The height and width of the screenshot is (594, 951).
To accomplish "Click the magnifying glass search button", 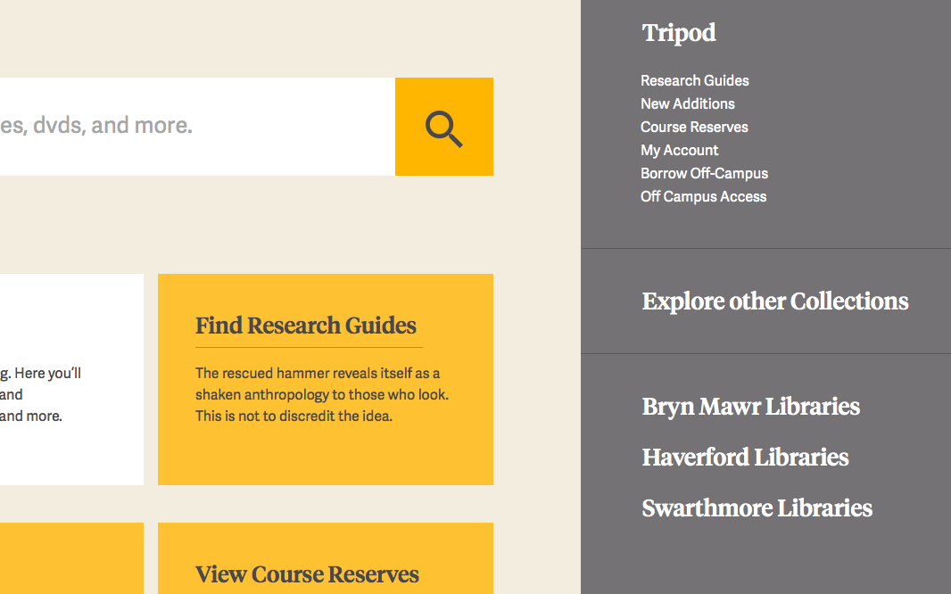I will click(x=444, y=127).
